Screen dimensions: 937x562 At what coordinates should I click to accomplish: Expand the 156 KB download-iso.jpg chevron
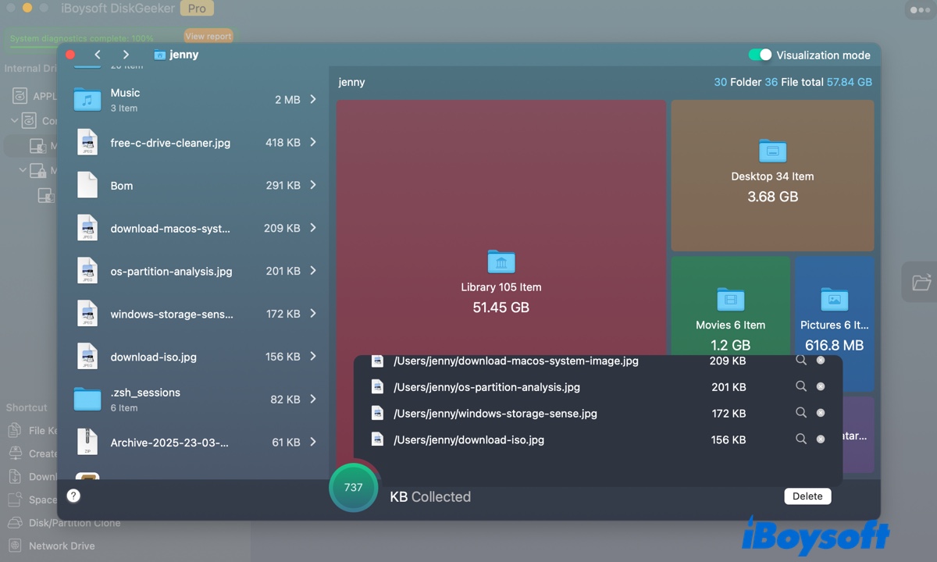coord(313,356)
